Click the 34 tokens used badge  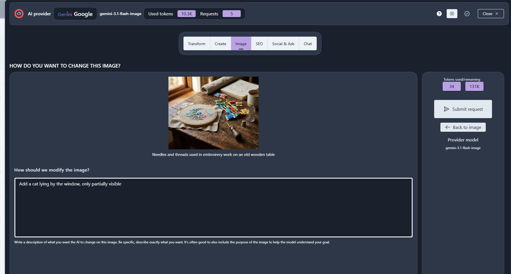point(452,86)
